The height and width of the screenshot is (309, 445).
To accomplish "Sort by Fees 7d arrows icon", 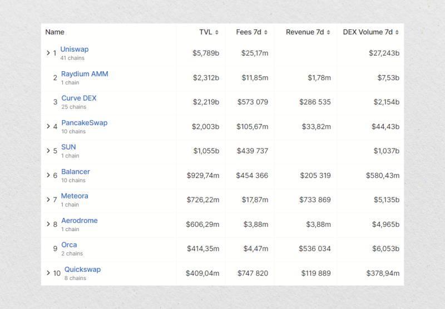I will coord(266,32).
